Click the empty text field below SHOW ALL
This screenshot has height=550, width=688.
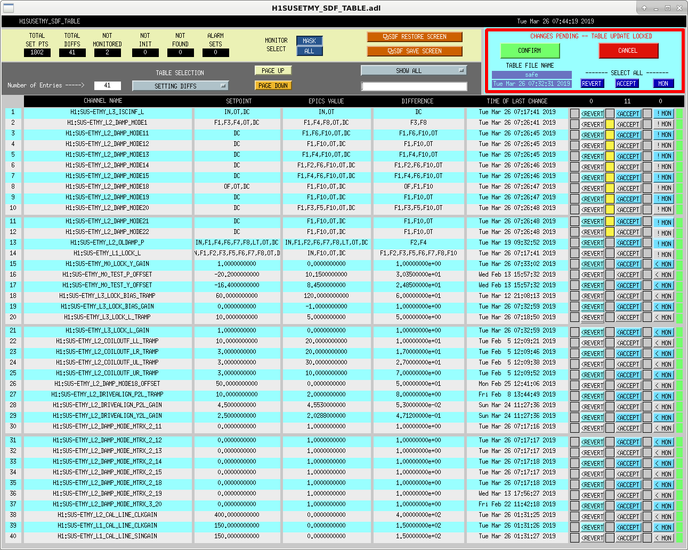tap(414, 86)
